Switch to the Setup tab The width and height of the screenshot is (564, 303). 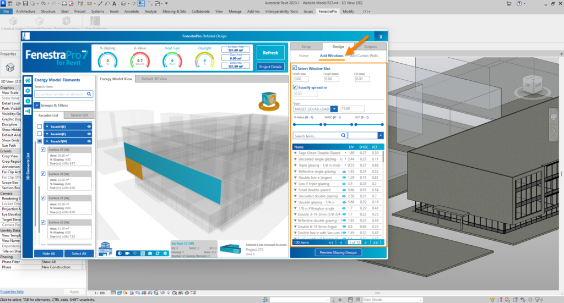306,47
